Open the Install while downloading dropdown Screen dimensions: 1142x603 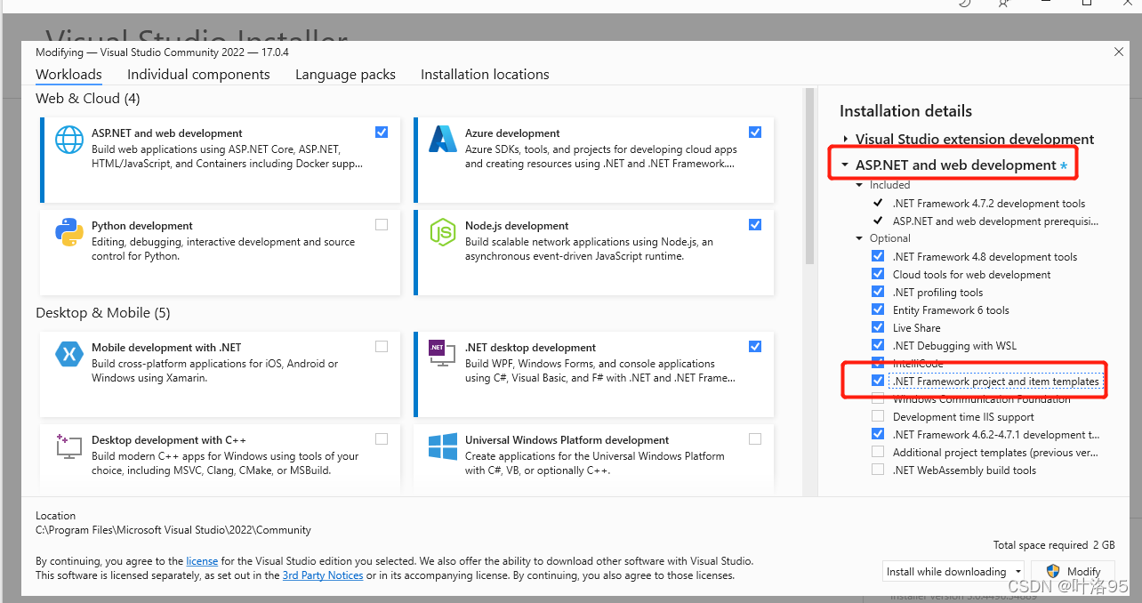(953, 572)
